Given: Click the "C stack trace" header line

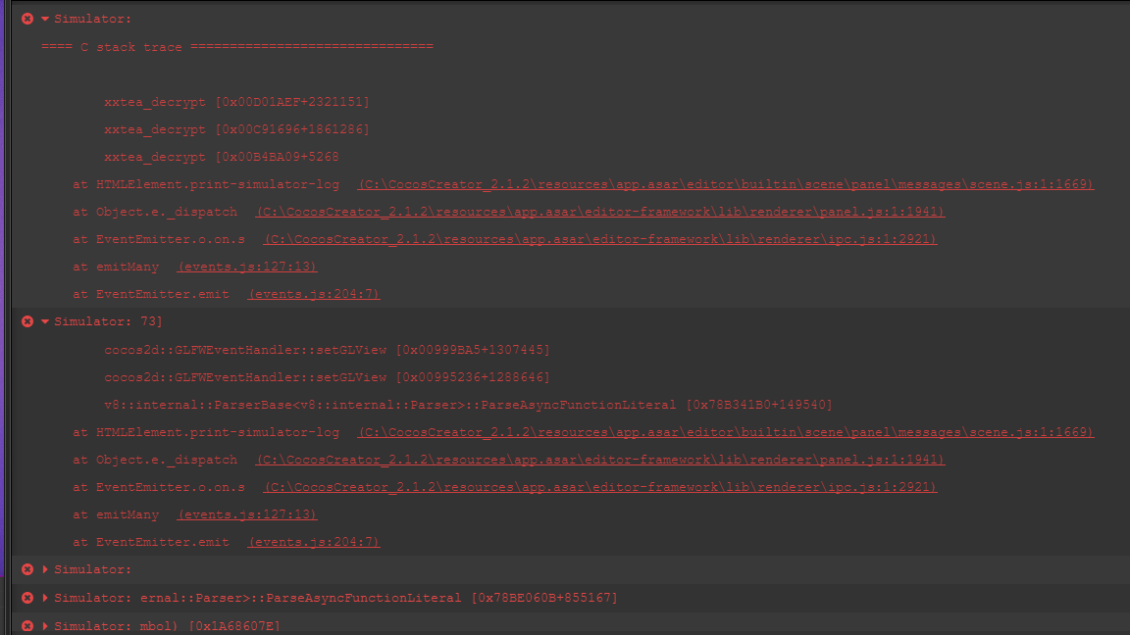Looking at the screenshot, I should [236, 47].
